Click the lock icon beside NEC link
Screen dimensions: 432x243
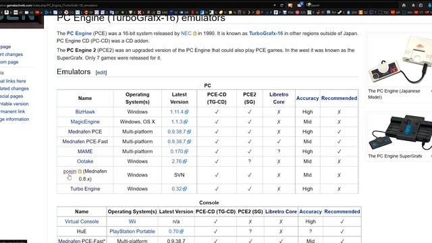click(195, 33)
